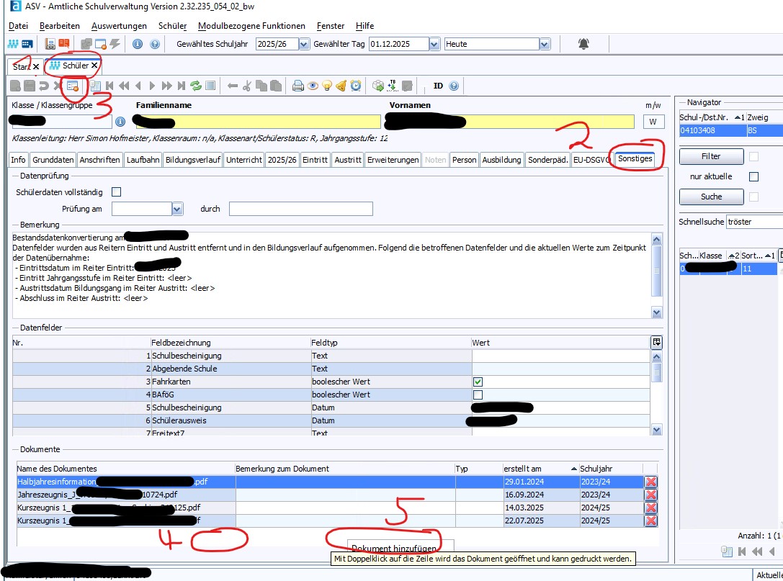Tick the nur aktuelle checkbox
783x581 pixels.
pyautogui.click(x=754, y=176)
